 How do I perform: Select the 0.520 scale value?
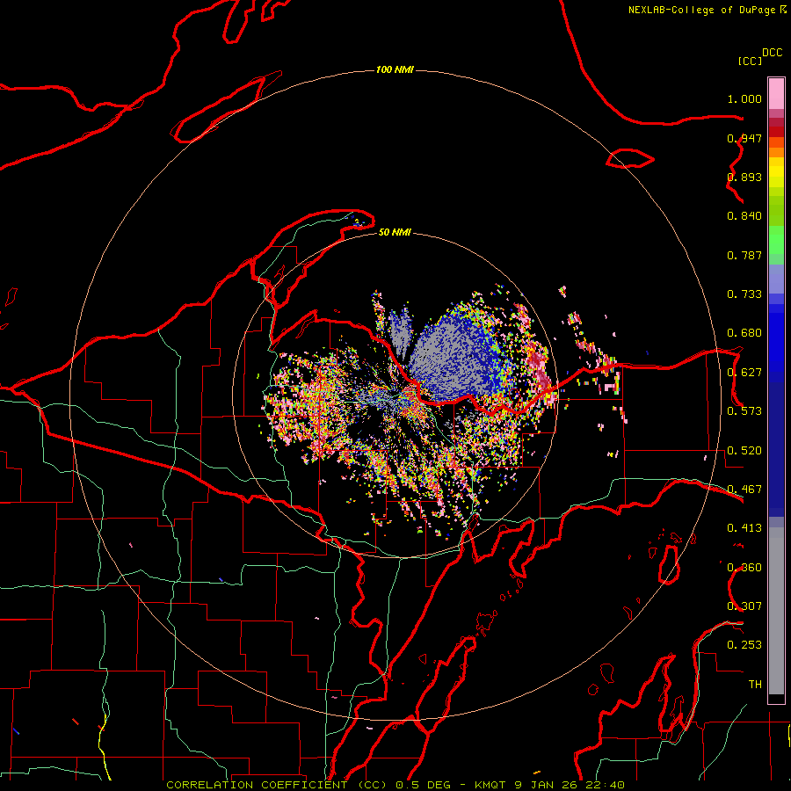tap(744, 451)
